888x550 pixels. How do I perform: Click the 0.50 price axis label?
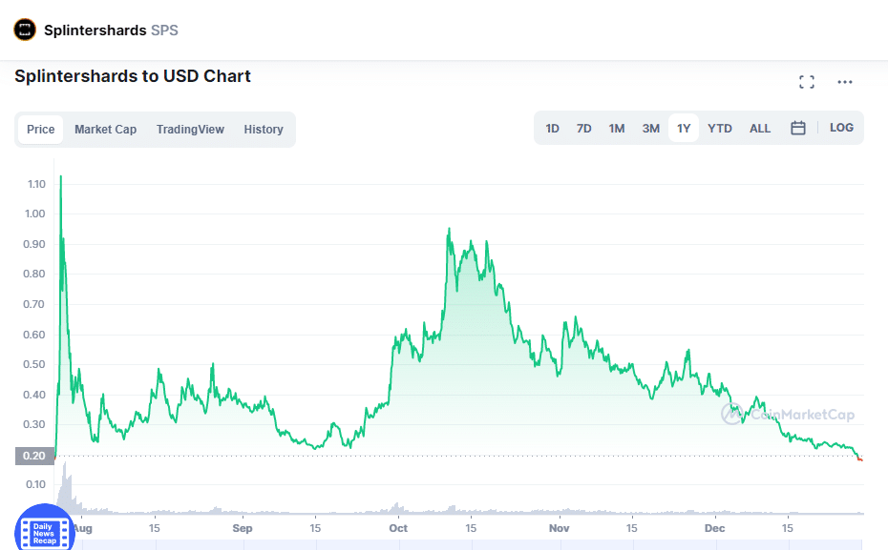click(x=34, y=364)
